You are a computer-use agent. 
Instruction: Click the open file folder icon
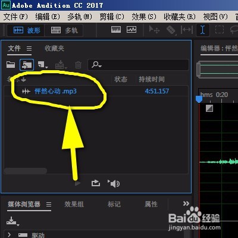point(11,65)
